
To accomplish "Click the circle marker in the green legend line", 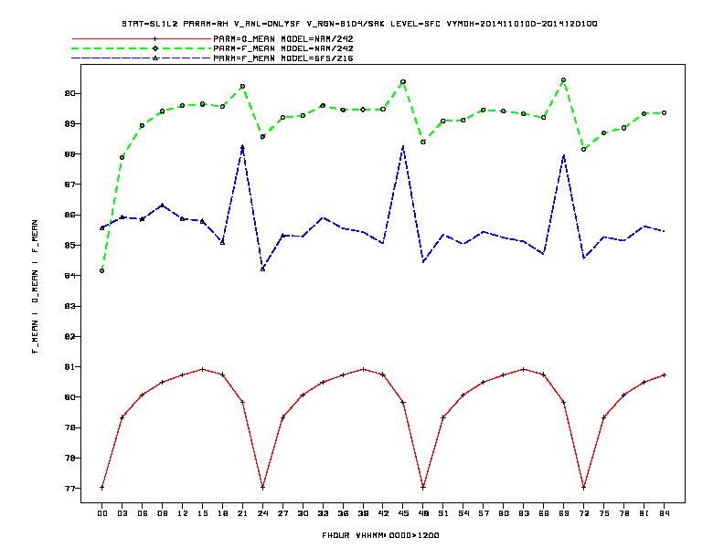I will pyautogui.click(x=155, y=48).
